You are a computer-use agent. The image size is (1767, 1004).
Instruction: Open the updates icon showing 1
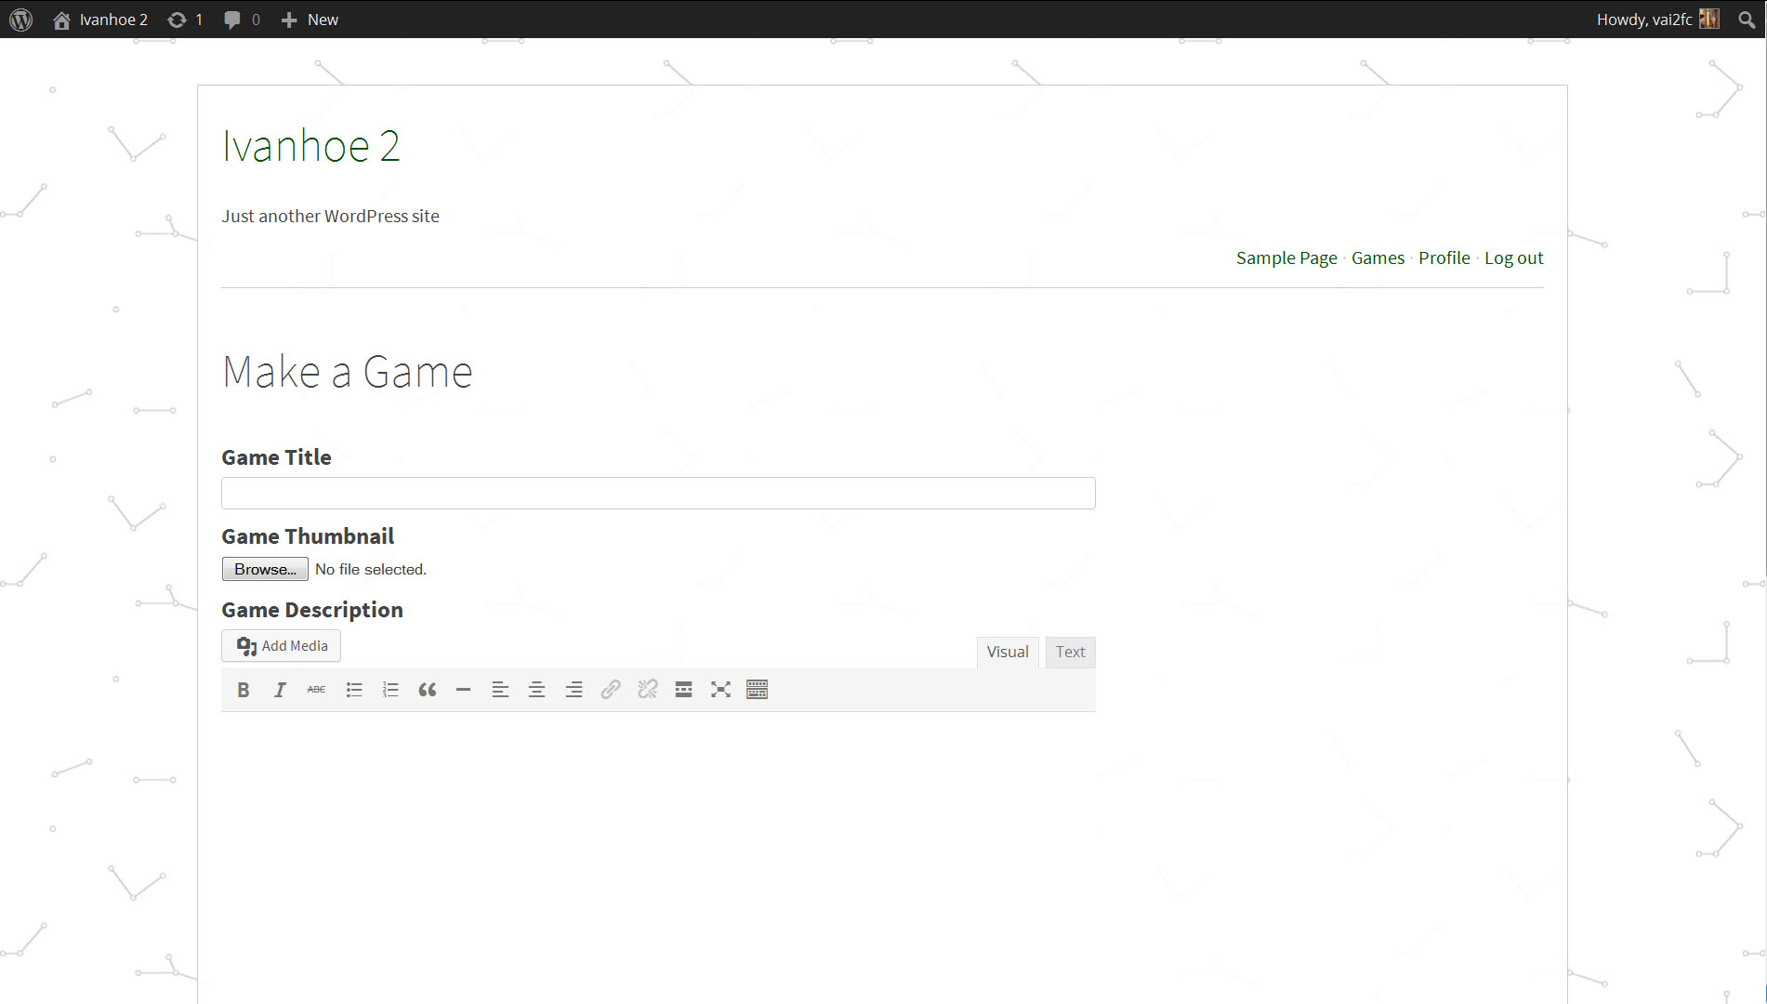(177, 20)
